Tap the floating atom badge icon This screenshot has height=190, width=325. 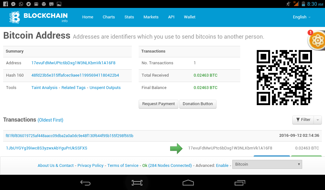pos(317,40)
